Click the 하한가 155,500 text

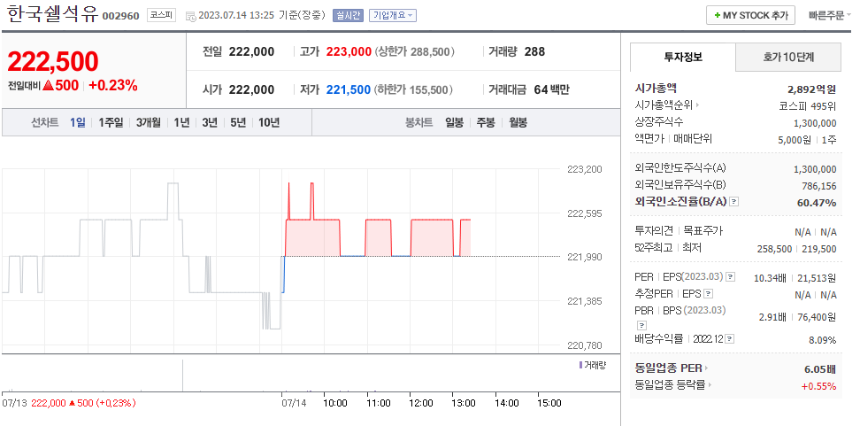pyautogui.click(x=413, y=89)
